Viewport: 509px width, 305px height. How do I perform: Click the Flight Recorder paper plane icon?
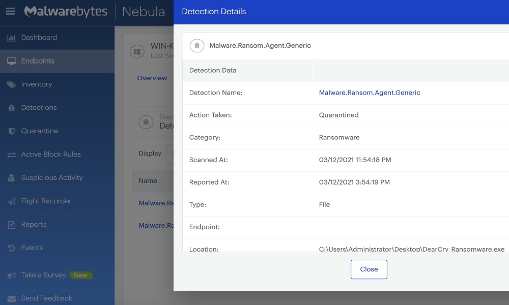pos(11,201)
